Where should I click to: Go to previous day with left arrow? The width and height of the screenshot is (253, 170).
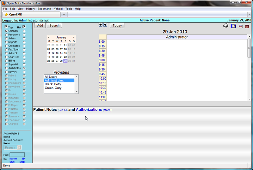click(101, 25)
